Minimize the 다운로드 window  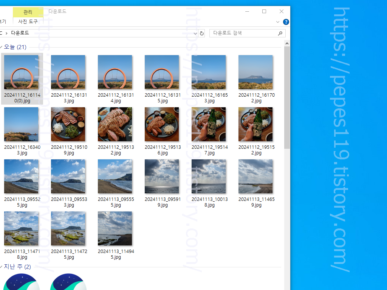[x=247, y=11]
